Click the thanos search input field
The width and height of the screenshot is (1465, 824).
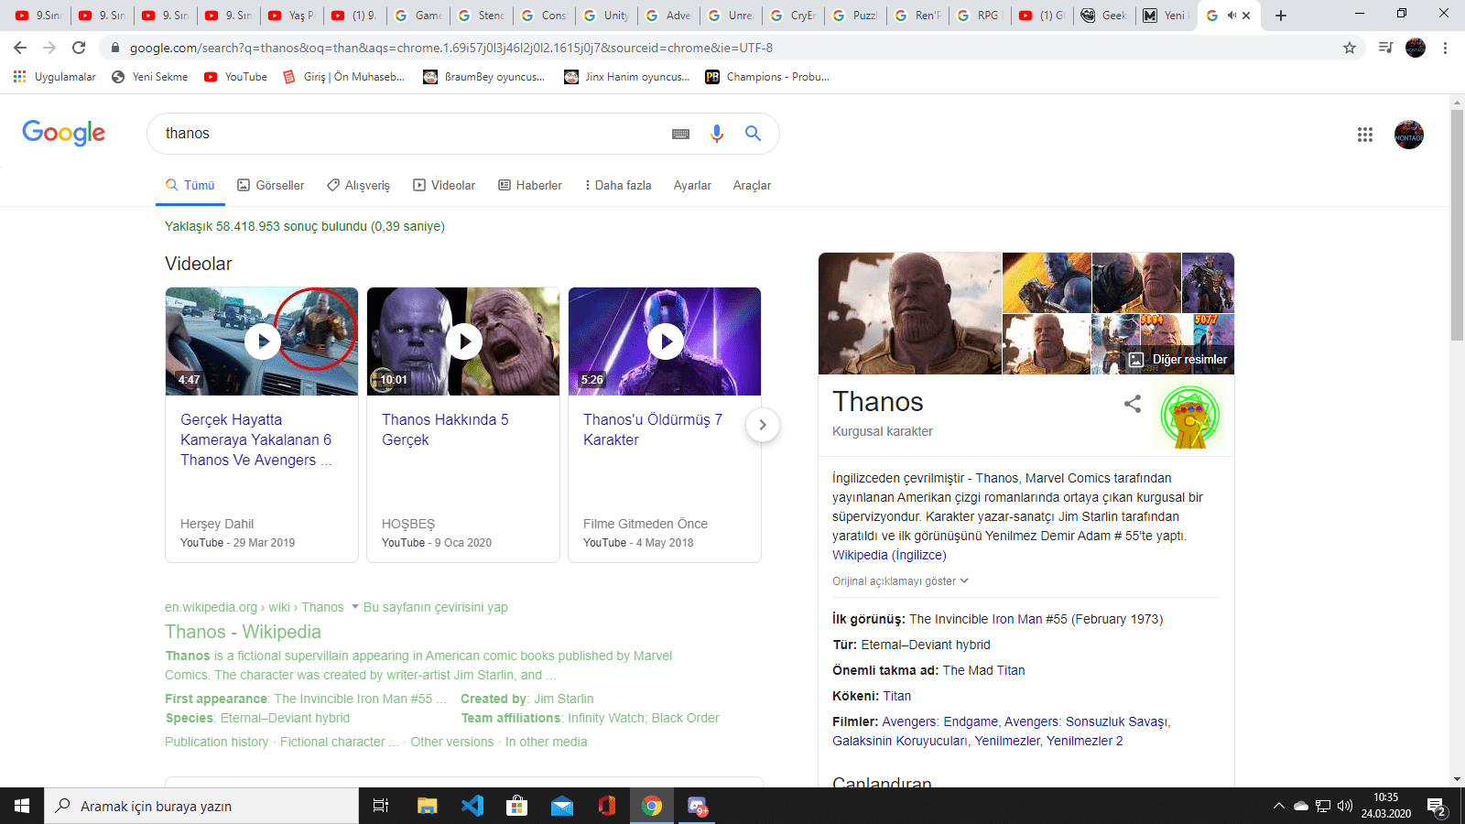pyautogui.click(x=412, y=134)
